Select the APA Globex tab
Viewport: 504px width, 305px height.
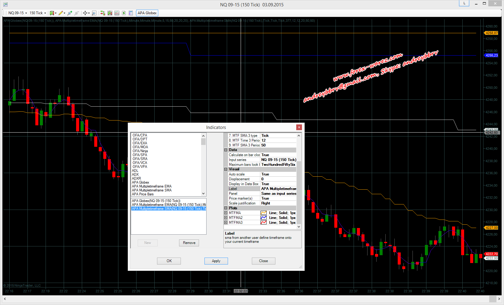(147, 13)
